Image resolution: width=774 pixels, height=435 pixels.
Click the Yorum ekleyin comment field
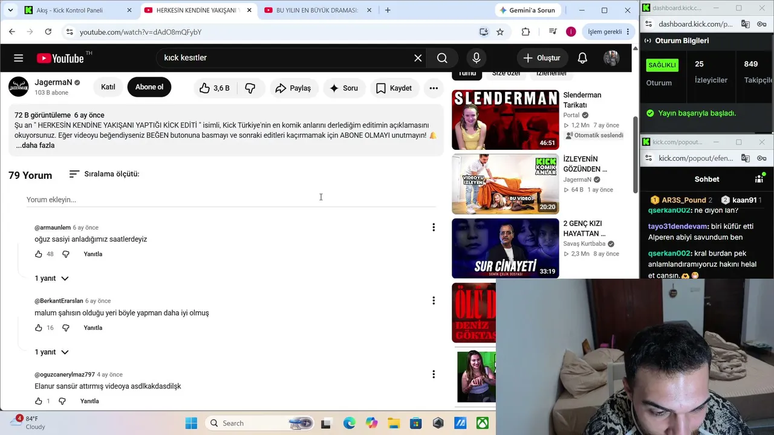(231, 200)
